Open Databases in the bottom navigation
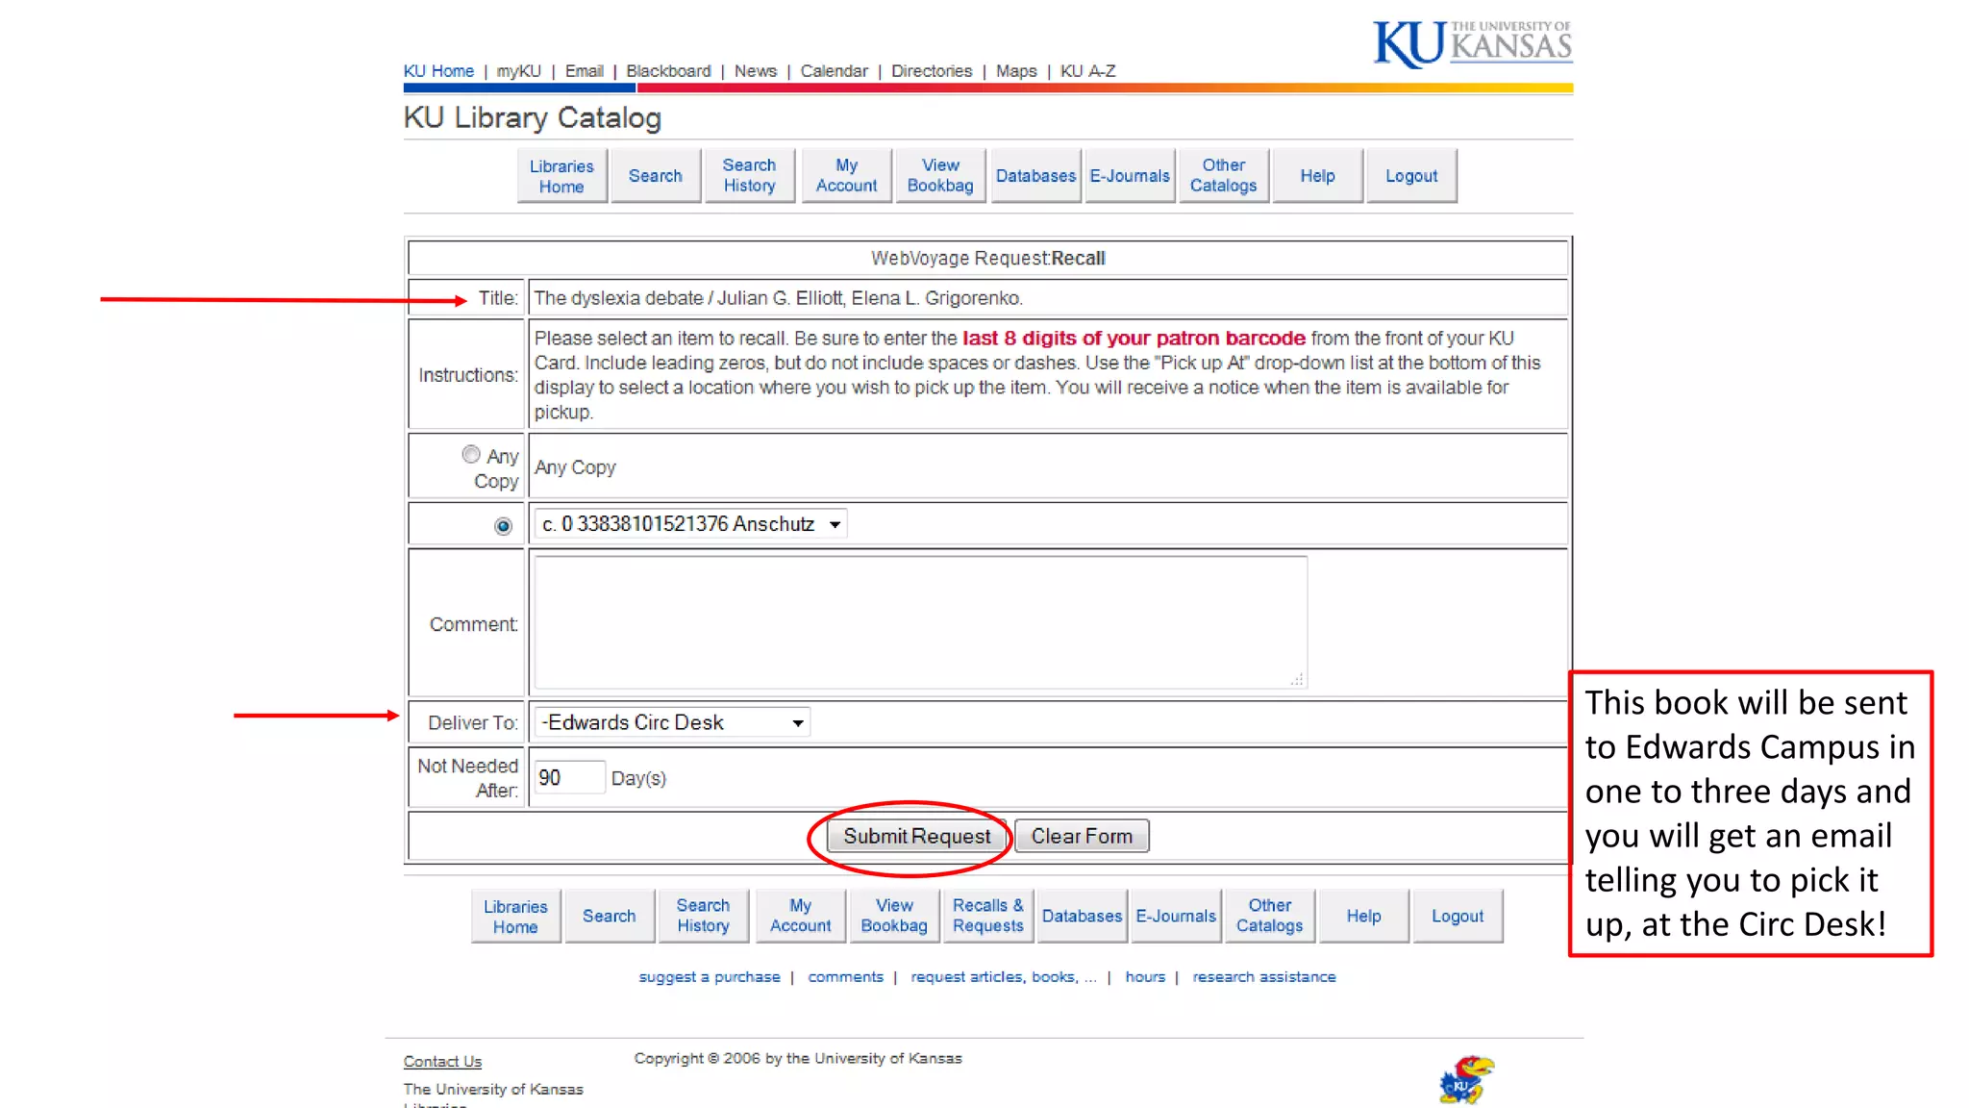 (x=1082, y=917)
